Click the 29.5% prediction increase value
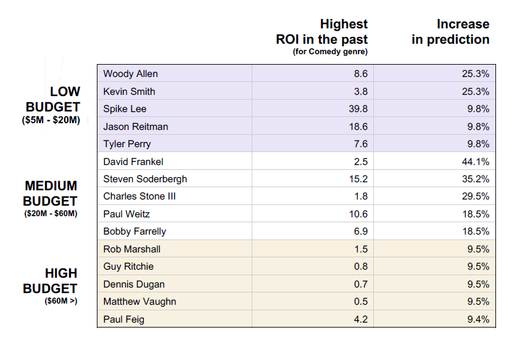 476,197
